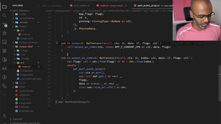Expand the top-level .cargo folder
The height and width of the screenshot is (124, 221).
13,14
